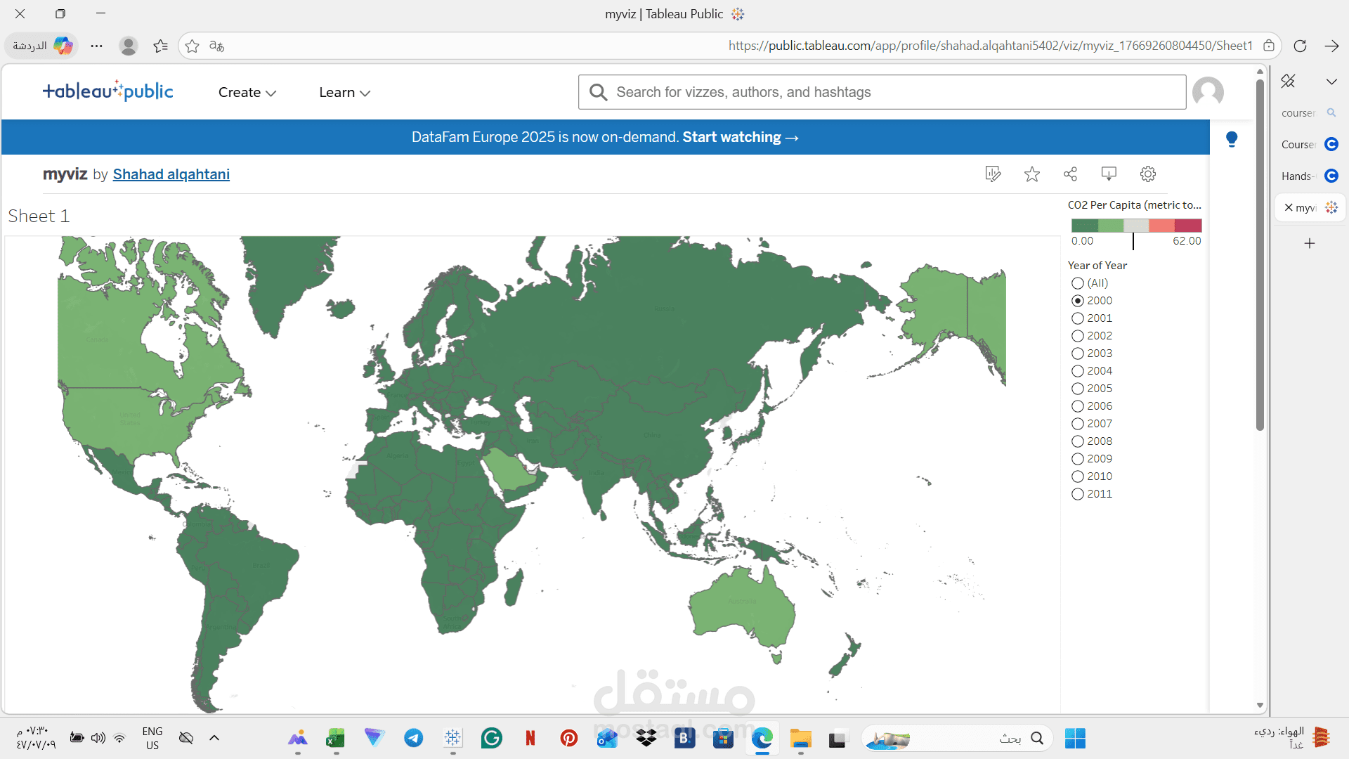Screen dimensions: 1349x759
Task: Expand the Create dropdown menu
Action: pos(247,92)
